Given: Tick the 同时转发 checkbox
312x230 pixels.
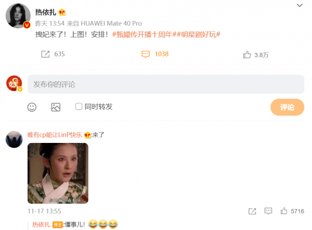Looking at the screenshot, I should (x=79, y=106).
